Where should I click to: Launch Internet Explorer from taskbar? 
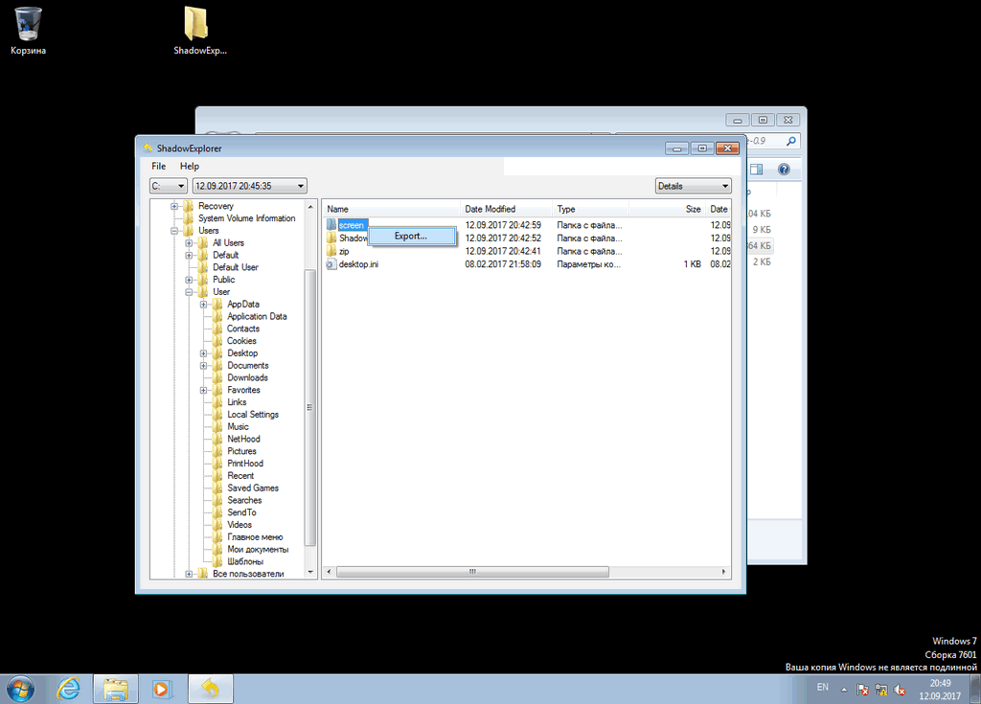(x=69, y=689)
